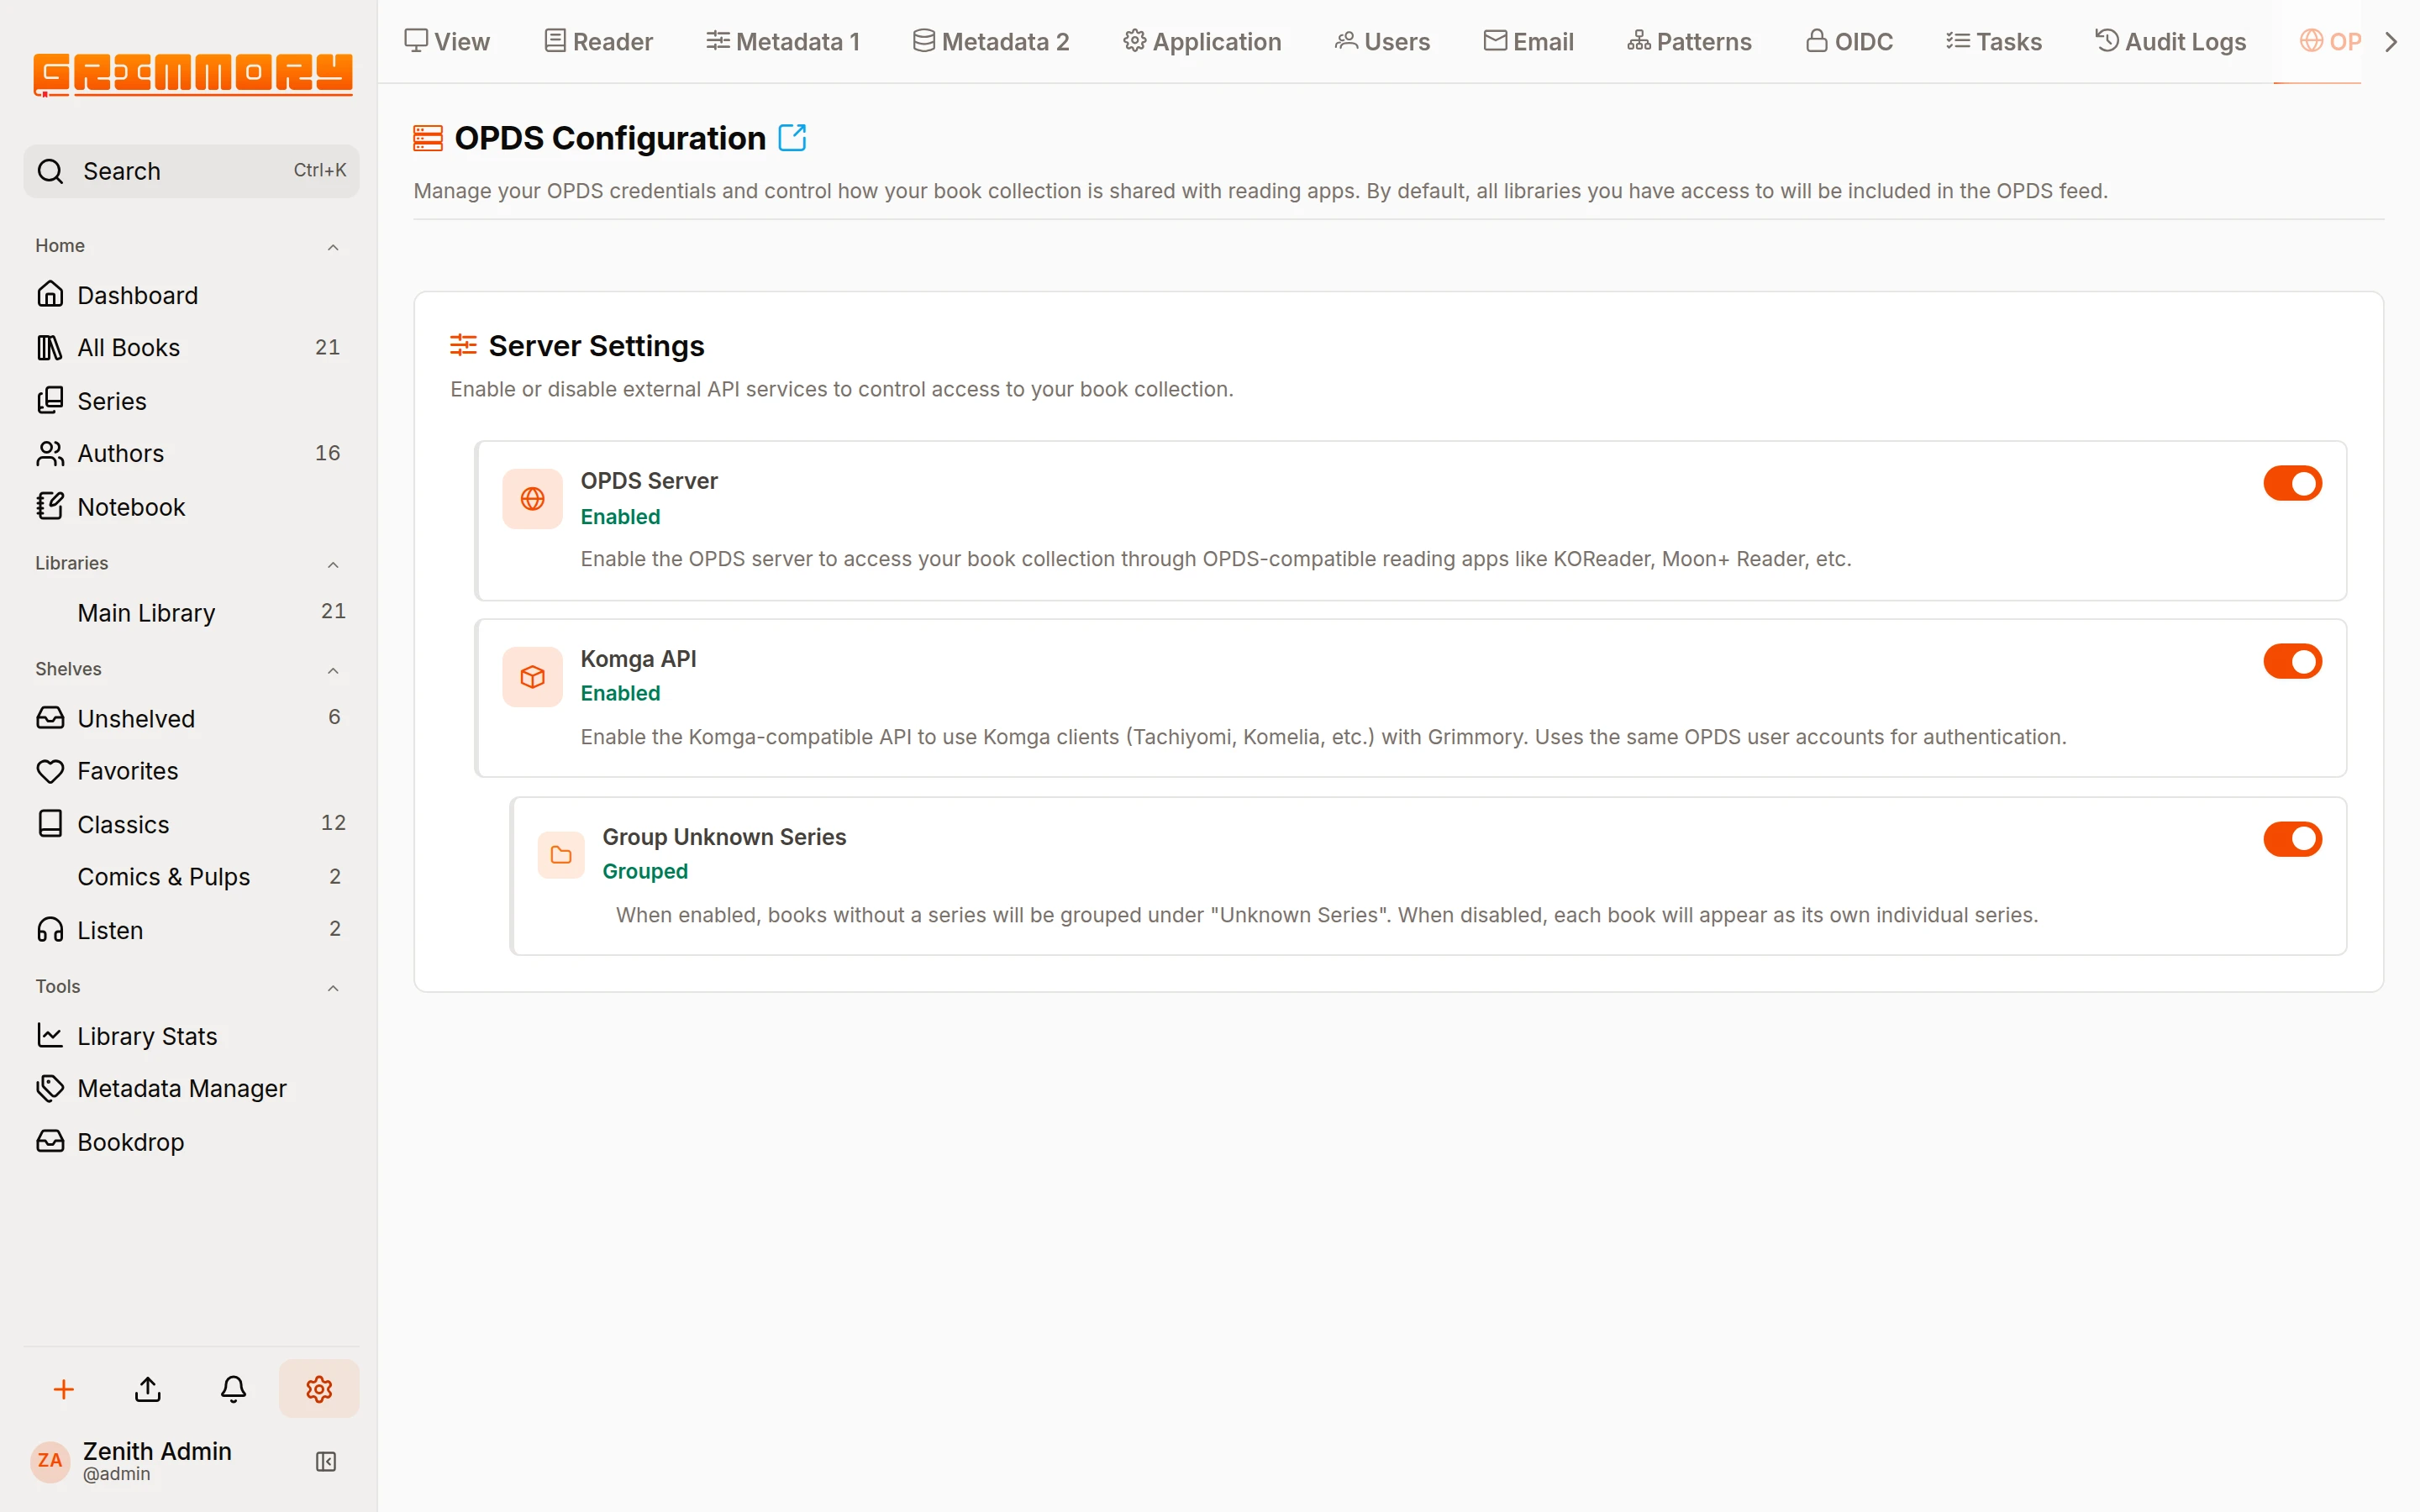Screen dimensions: 2420x1512
Task: Open the Unshelved shelf
Action: click(x=191, y=718)
